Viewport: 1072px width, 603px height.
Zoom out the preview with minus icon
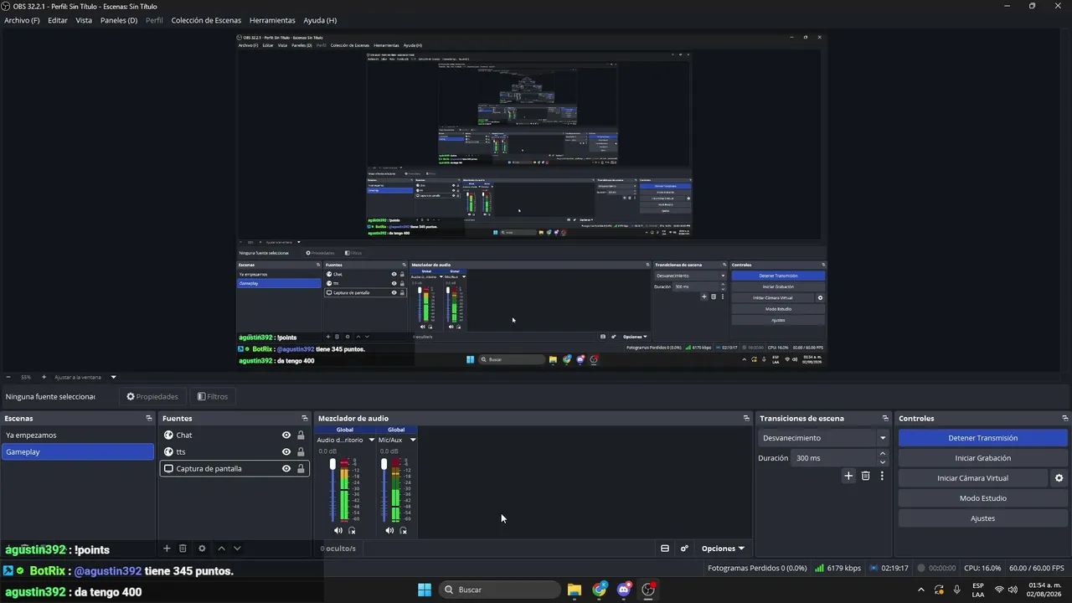coord(8,377)
